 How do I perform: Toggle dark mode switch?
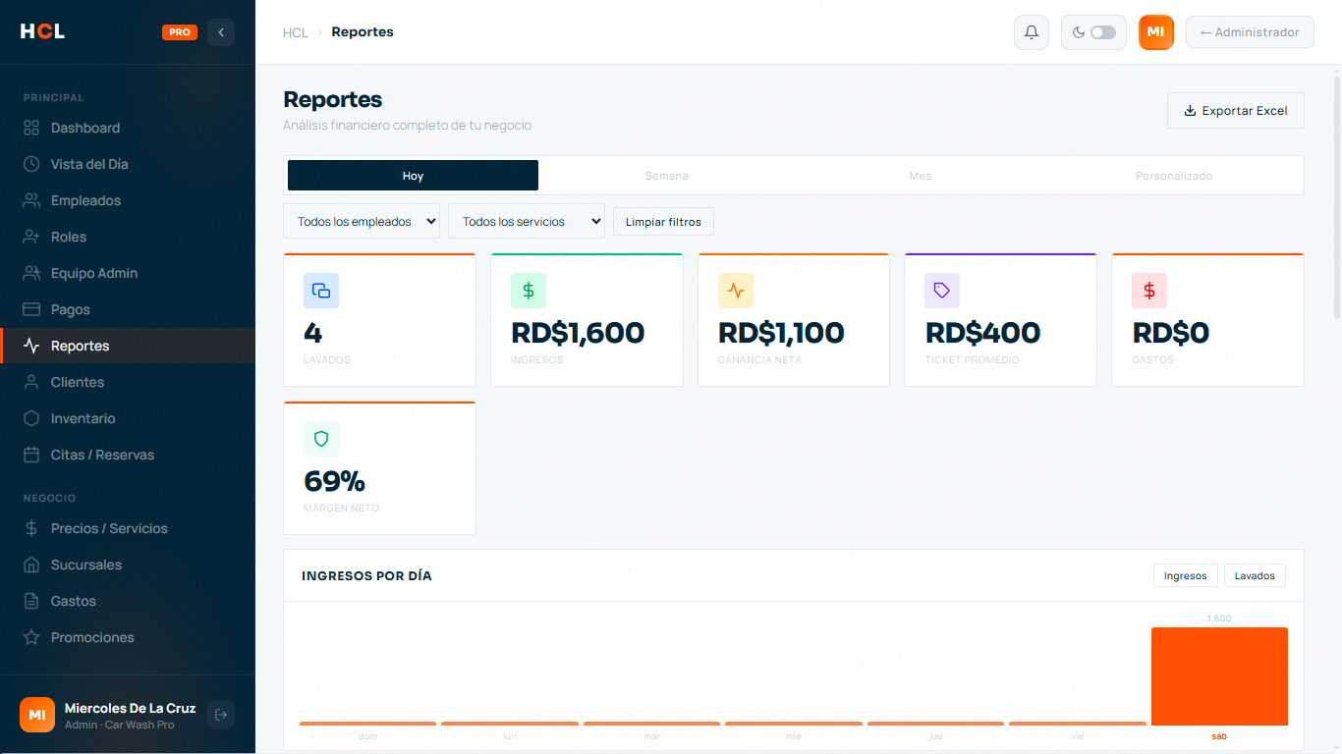1103,32
